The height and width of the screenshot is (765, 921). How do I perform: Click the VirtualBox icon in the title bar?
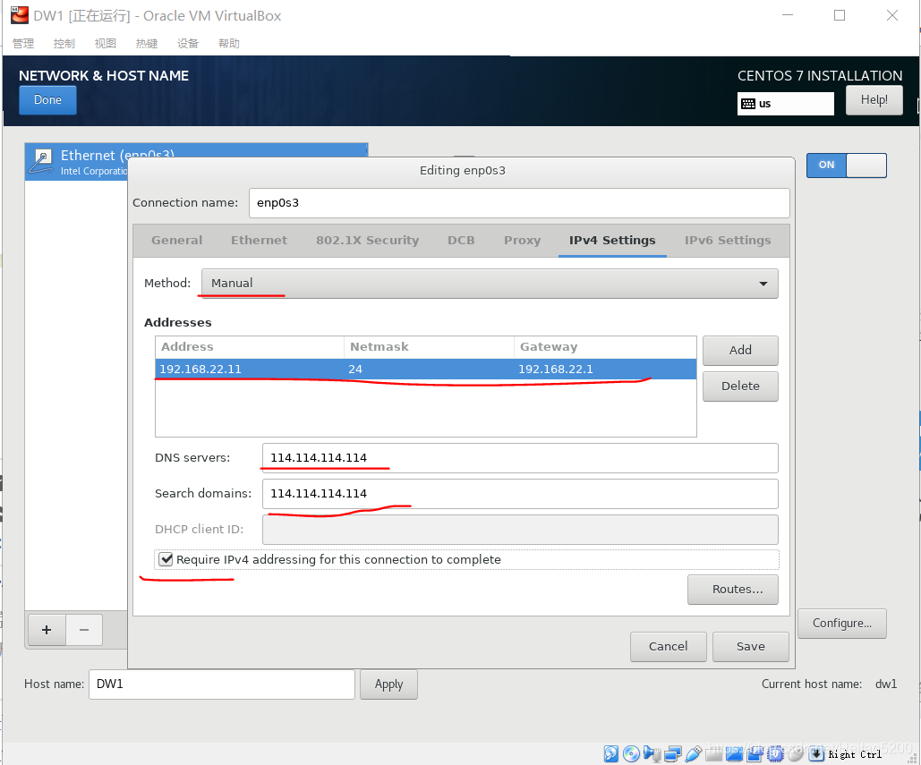(x=20, y=15)
